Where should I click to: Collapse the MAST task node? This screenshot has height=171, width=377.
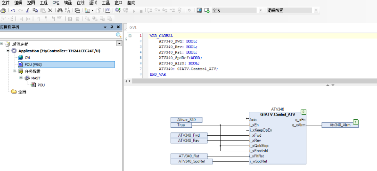click(x=21, y=78)
